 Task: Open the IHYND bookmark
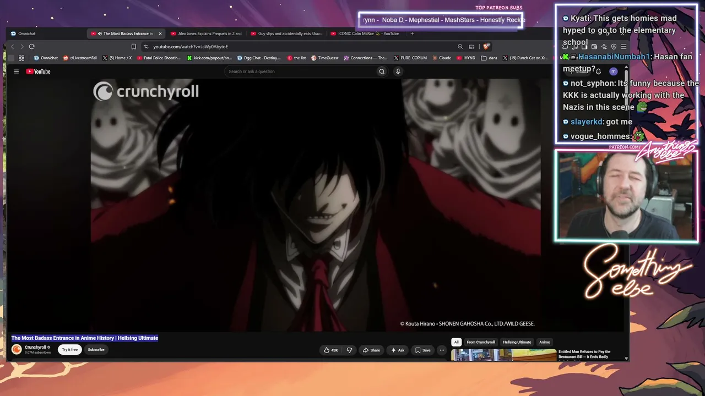coord(465,58)
